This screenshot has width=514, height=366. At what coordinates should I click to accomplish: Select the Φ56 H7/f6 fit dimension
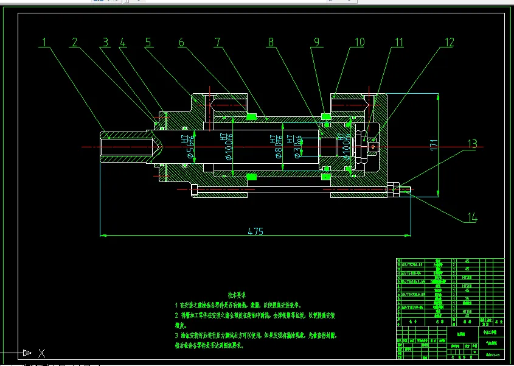[x=189, y=146]
